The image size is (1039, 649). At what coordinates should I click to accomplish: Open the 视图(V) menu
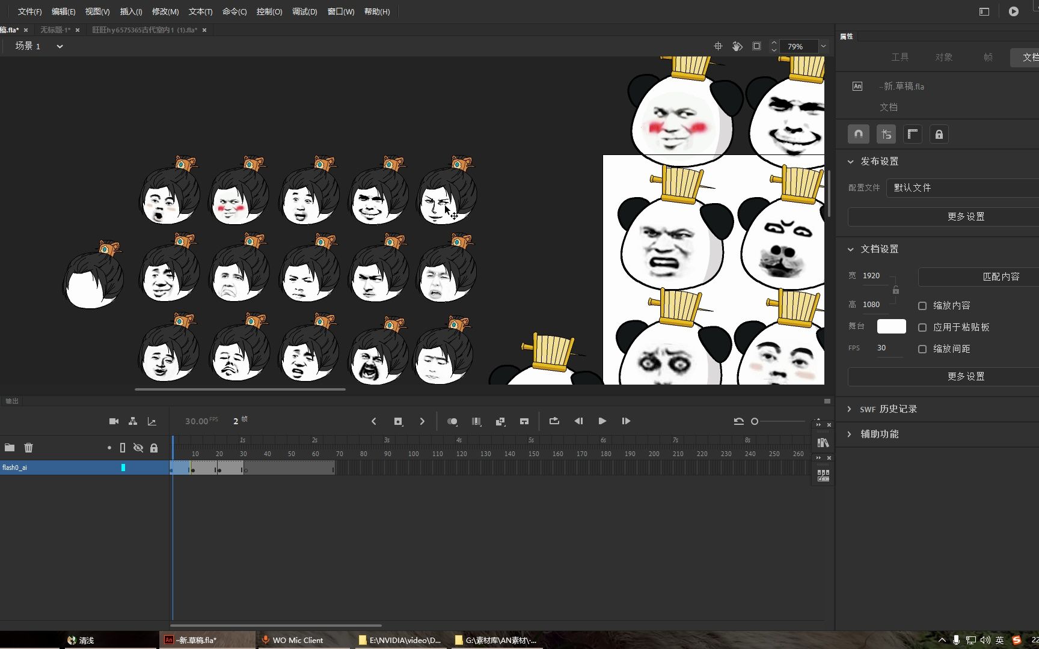[97, 11]
